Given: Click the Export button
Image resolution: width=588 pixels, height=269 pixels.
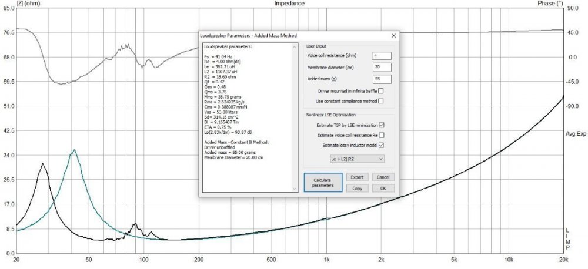Looking at the screenshot, I should coord(357,177).
